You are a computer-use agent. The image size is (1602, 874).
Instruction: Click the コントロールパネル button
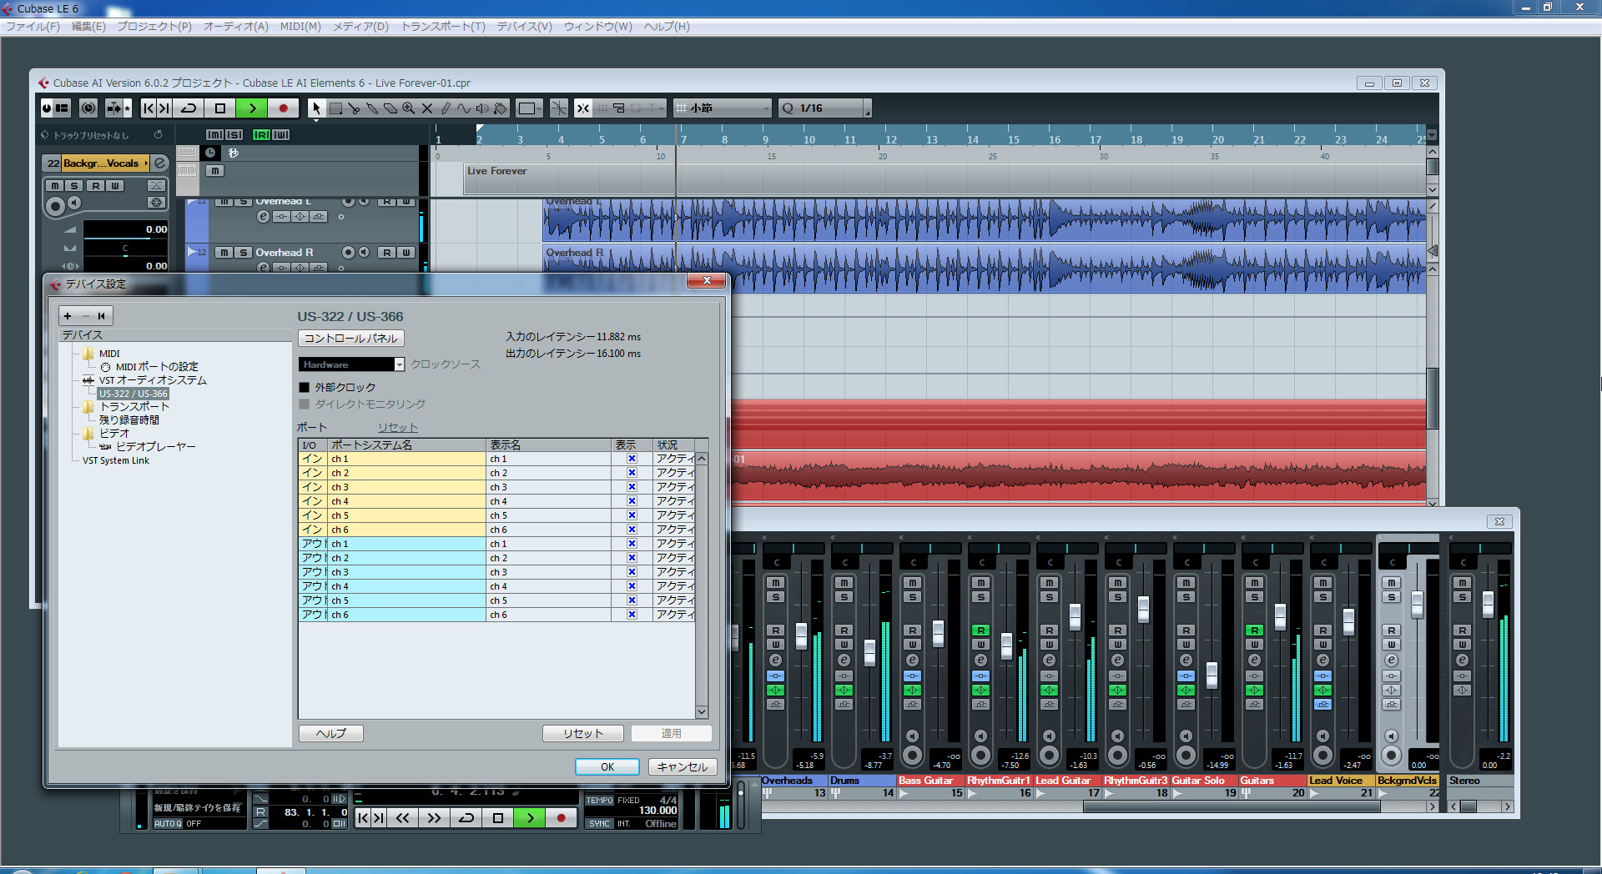point(351,339)
